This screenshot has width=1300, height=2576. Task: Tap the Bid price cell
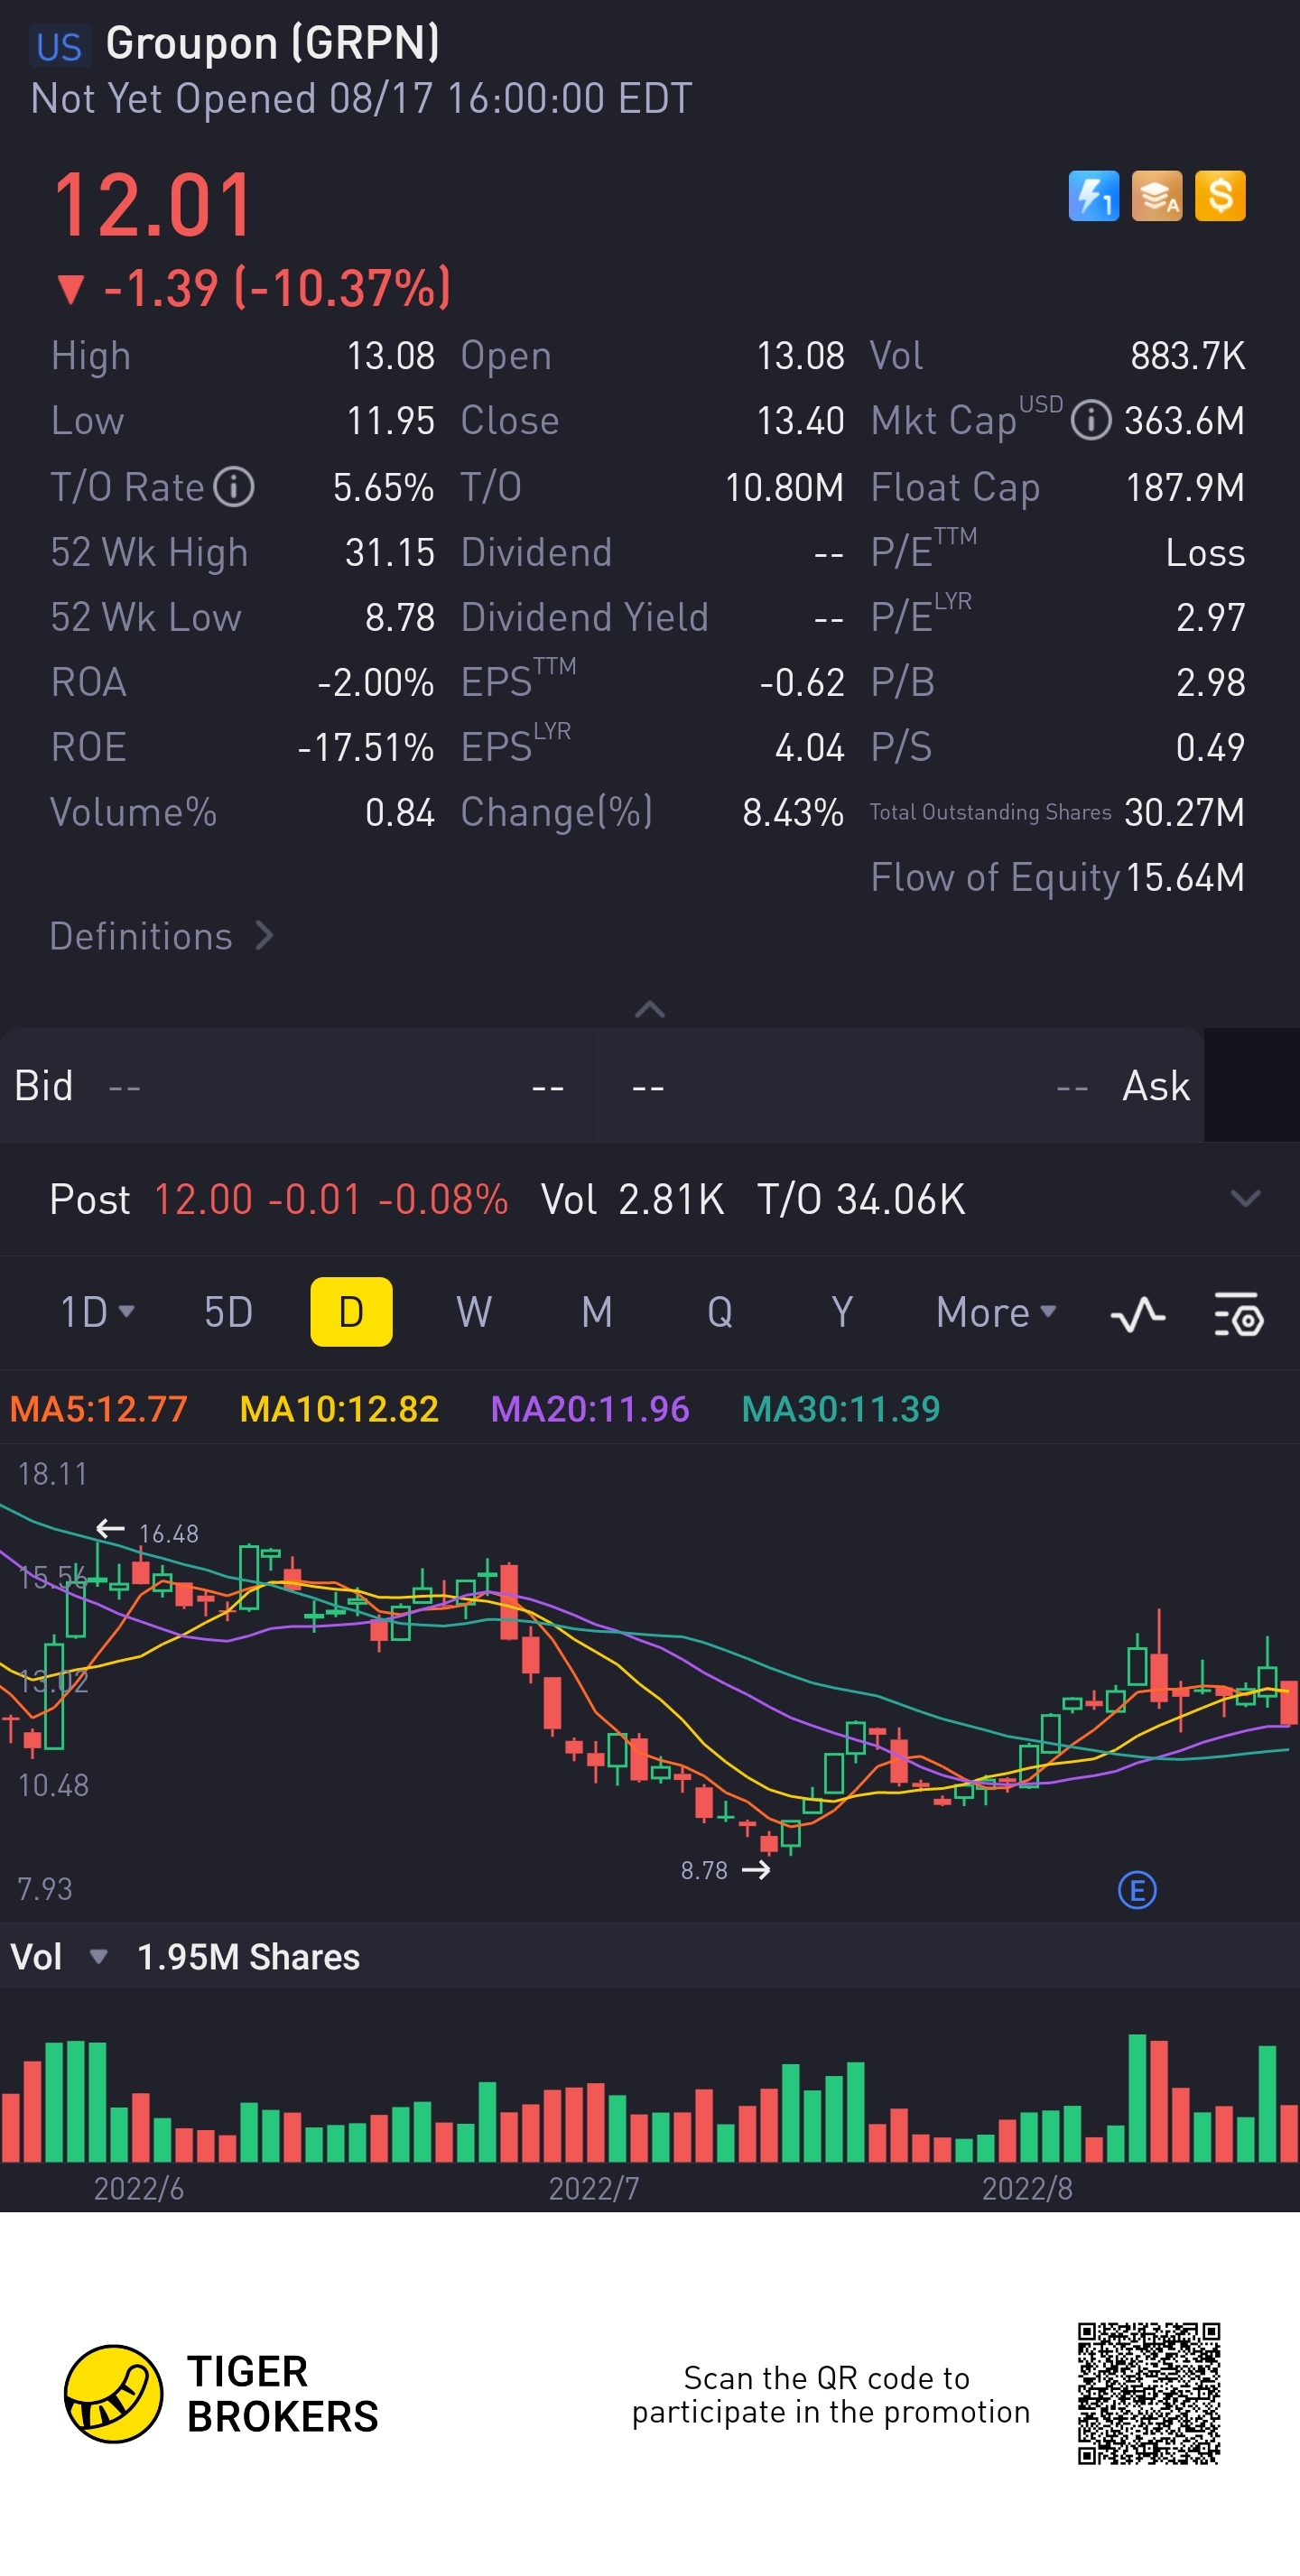pos(298,1086)
